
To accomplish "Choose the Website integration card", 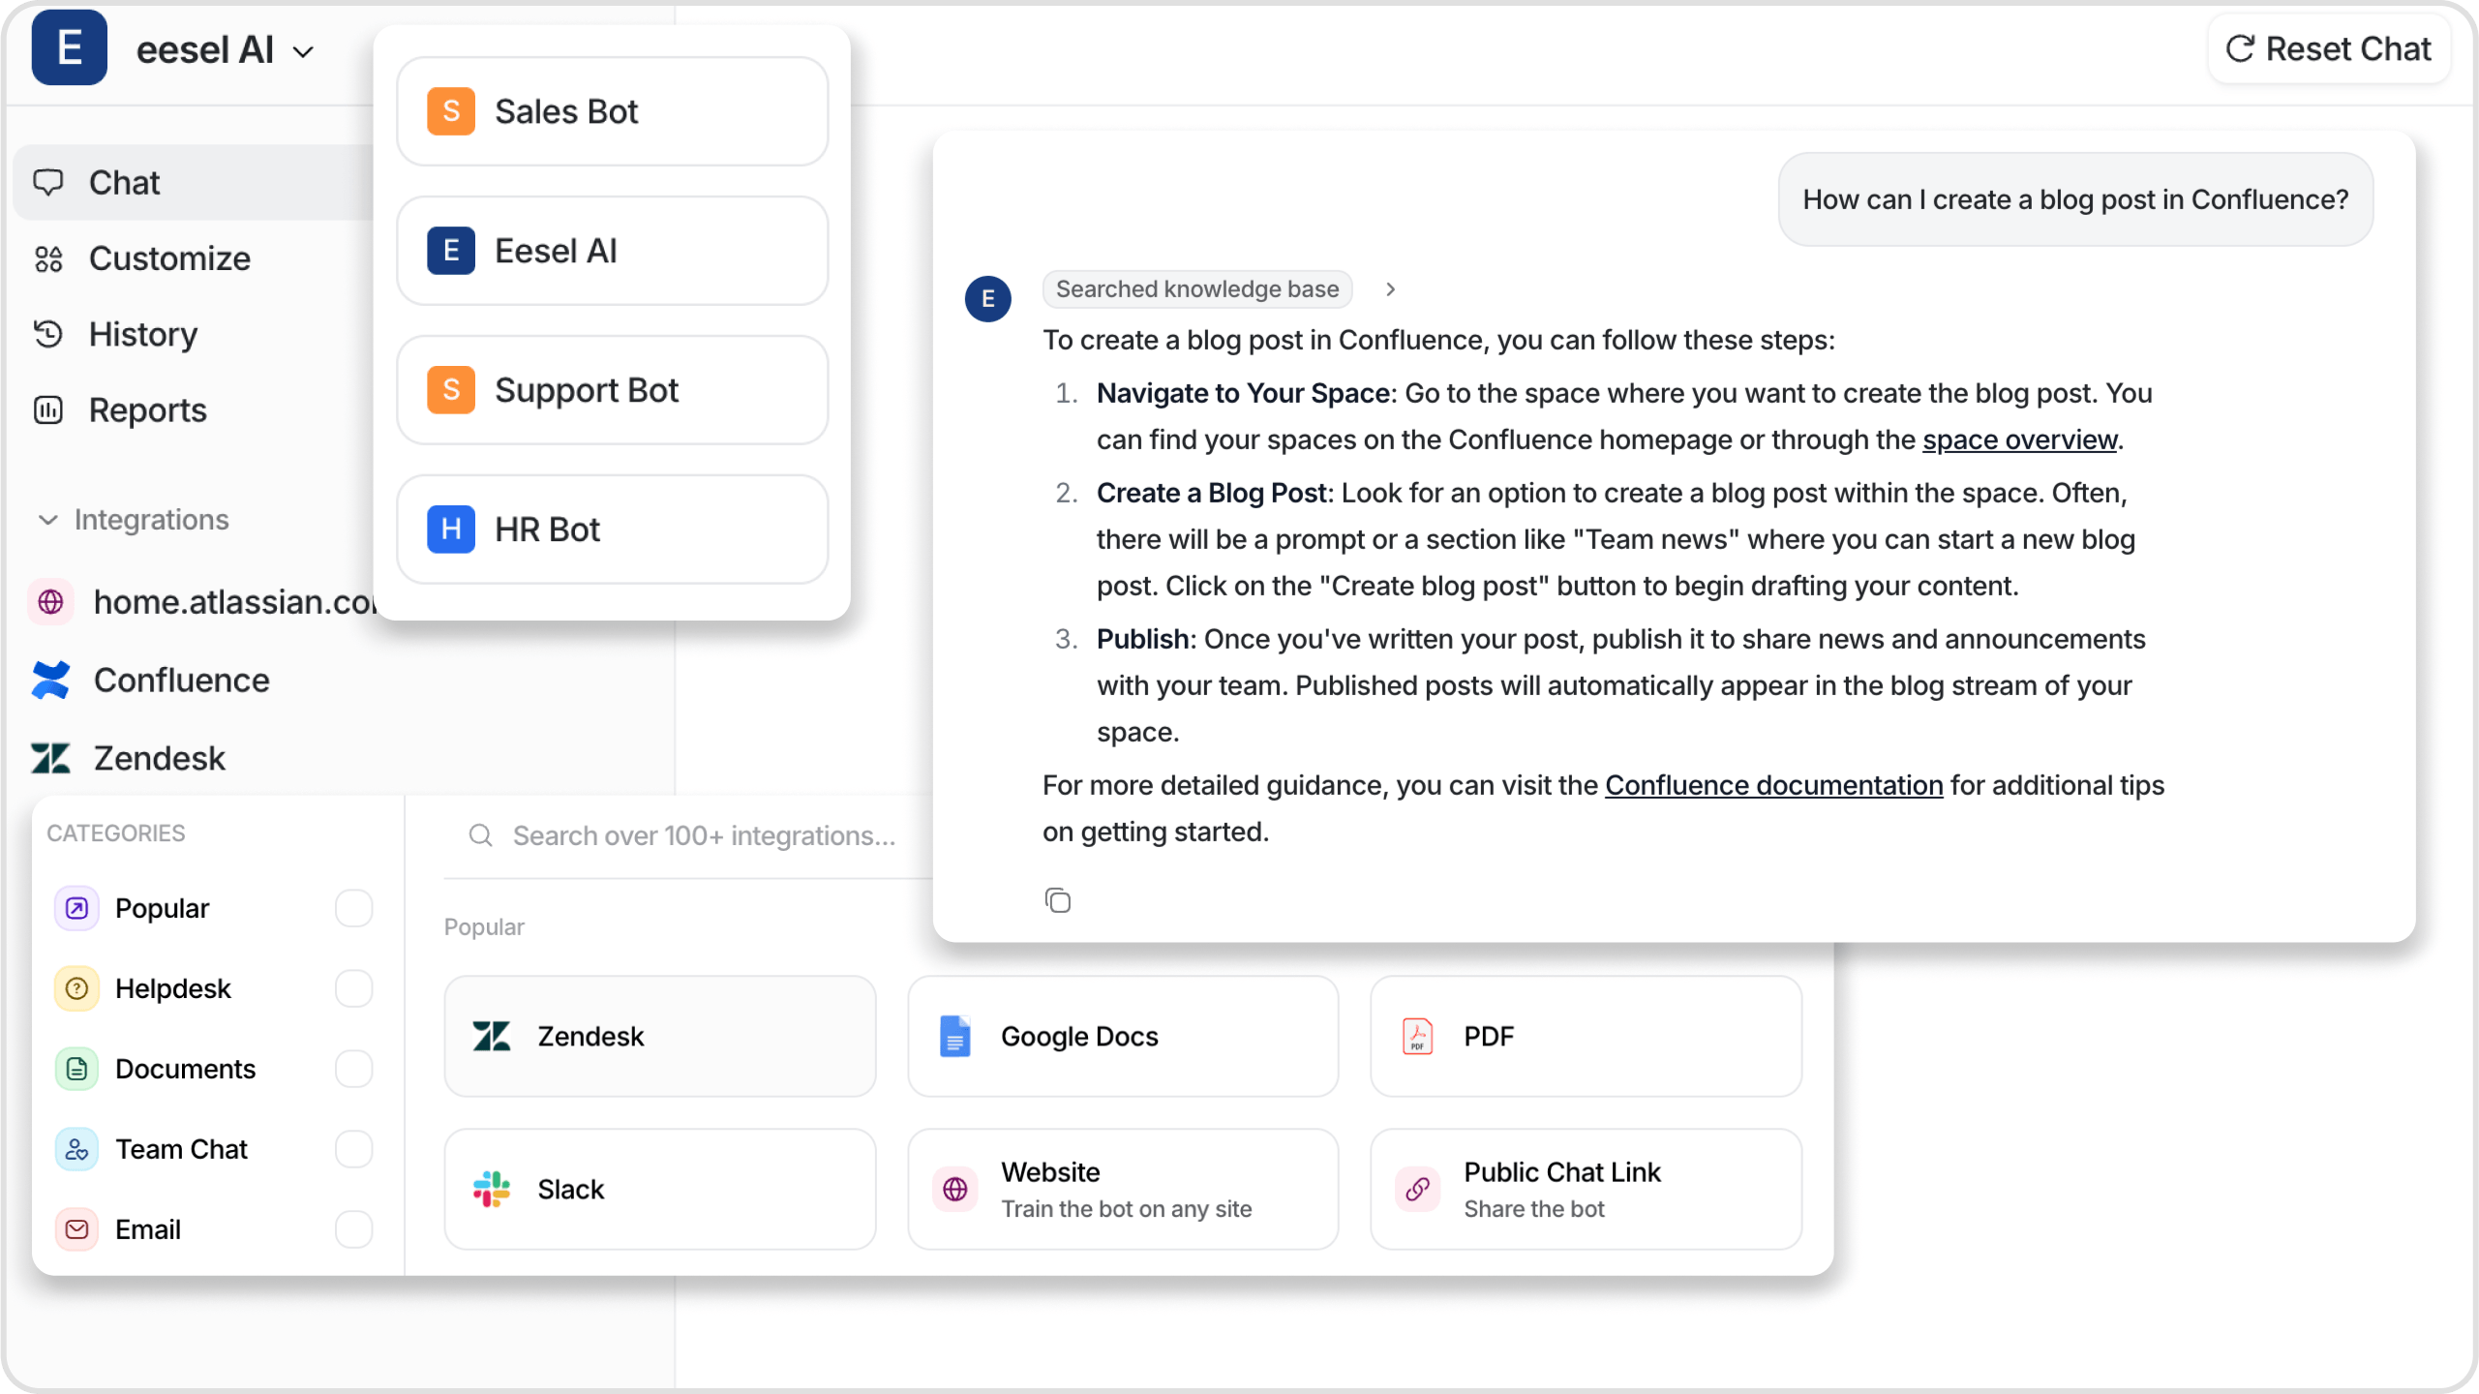I will pos(1123,1189).
